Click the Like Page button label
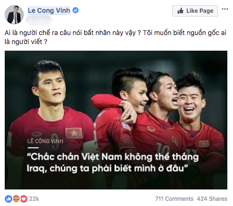This screenshot has width=233, height=206. [200, 11]
